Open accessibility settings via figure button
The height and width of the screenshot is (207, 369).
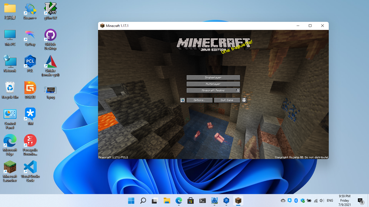(x=244, y=100)
